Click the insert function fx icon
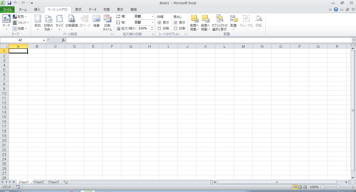 [63, 40]
